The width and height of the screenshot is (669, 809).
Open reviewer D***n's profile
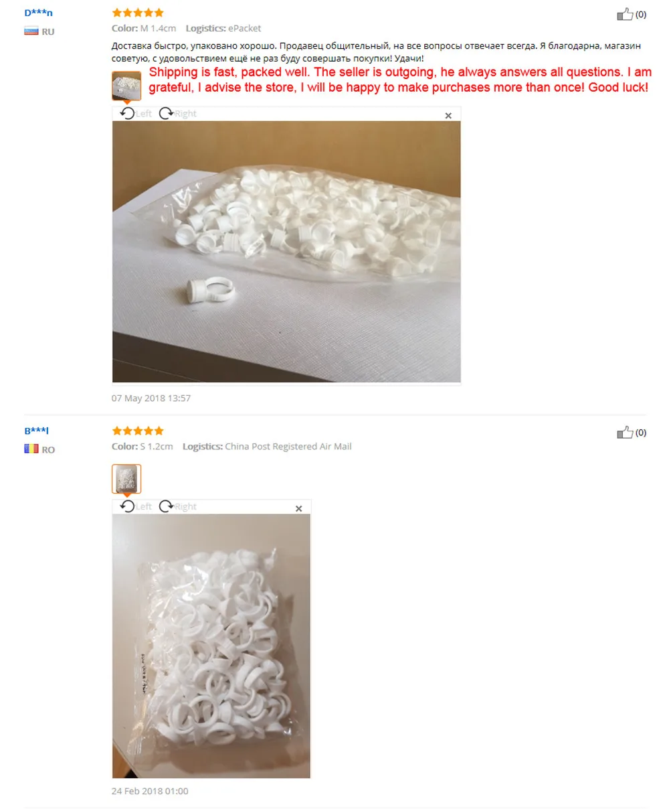click(37, 13)
